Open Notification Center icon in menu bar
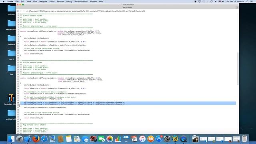256x144 pixels. click(x=252, y=2)
